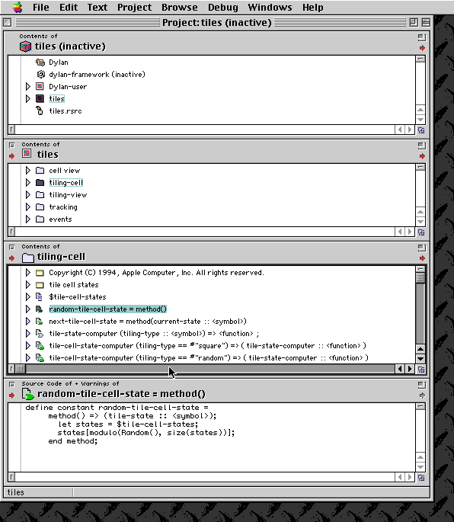This screenshot has width=454, height=522.
Task: Click red link arrow left of tiles header
Action: [x=11, y=155]
